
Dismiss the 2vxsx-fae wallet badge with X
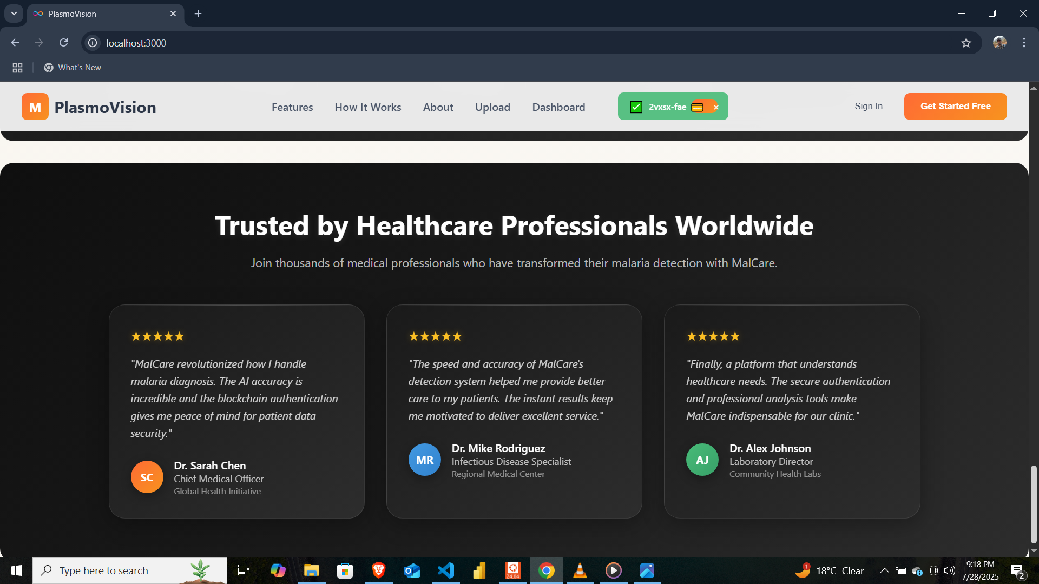(x=716, y=107)
